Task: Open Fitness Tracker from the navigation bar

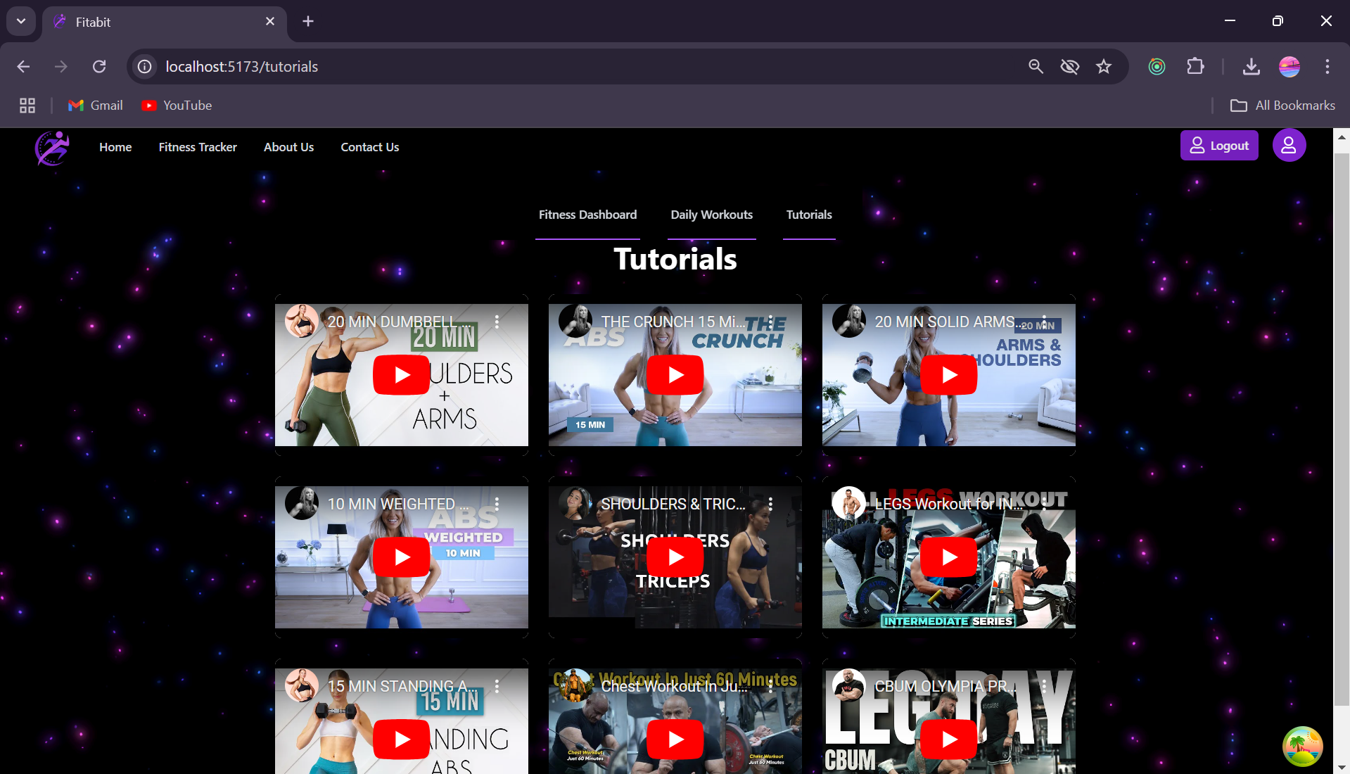Action: pyautogui.click(x=198, y=147)
